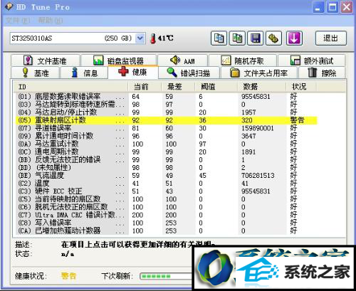Select row (0A) 马达重试计数
Image resolution: width=356 pixels, height=291 pixels.
pos(166,144)
